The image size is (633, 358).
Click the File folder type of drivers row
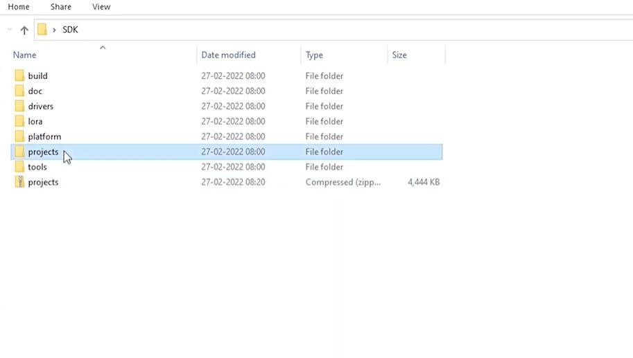pos(324,106)
